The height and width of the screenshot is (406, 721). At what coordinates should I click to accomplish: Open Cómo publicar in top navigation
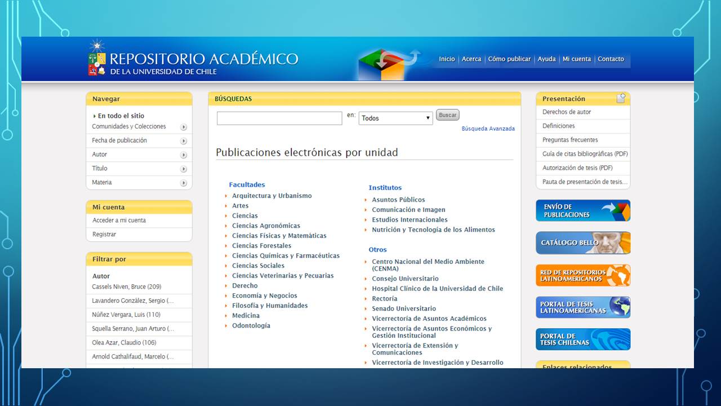509,59
